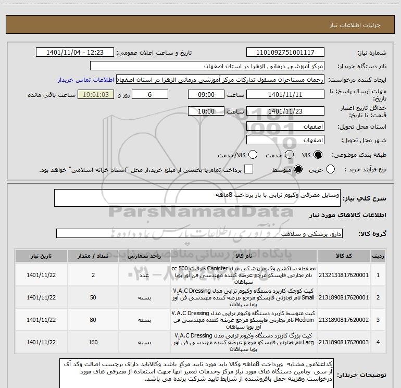This screenshot has height=388, width=401.
Task: Click the delivery province field اصفهان
Action: (x=285, y=127)
